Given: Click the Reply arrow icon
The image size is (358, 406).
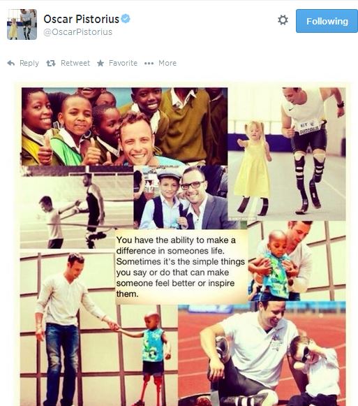Looking at the screenshot, I should 11,63.
